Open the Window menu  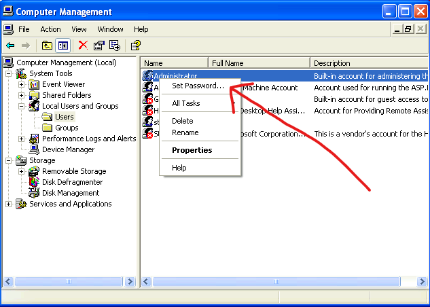point(110,29)
